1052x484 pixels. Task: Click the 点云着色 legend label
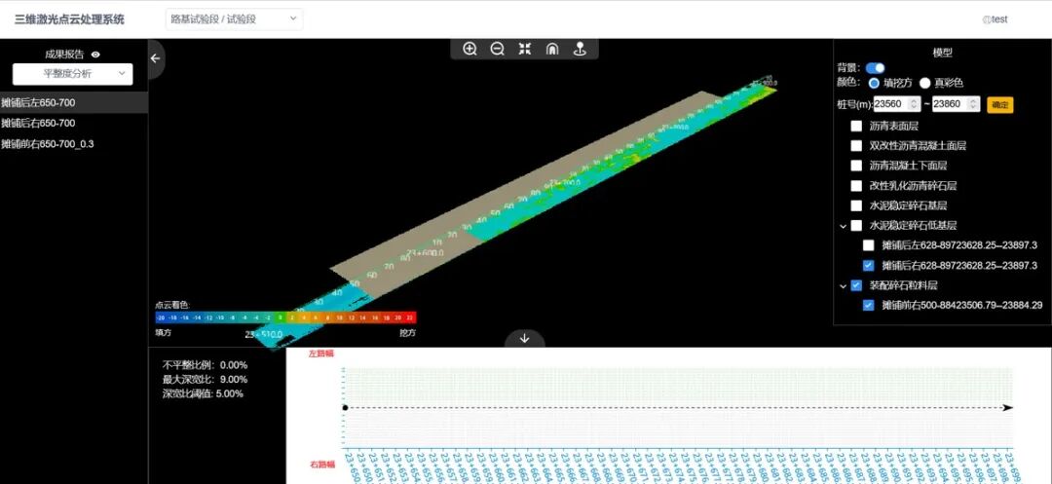pos(172,305)
